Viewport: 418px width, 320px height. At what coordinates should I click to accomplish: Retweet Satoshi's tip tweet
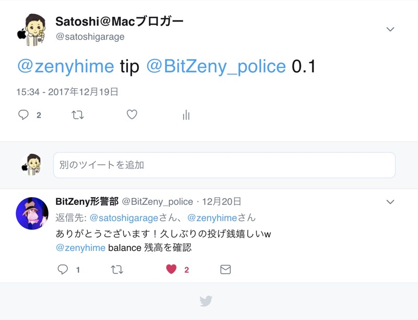tap(77, 115)
